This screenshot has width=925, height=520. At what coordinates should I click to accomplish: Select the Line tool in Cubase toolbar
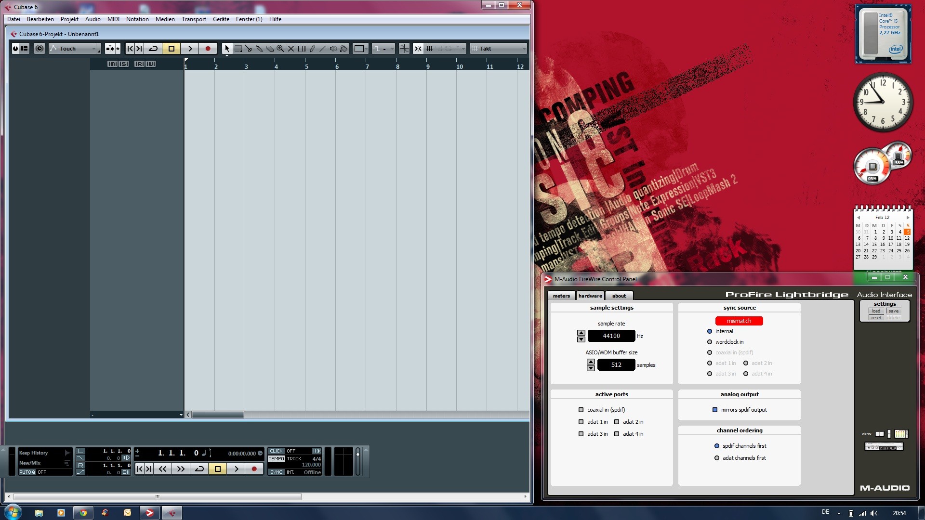click(x=323, y=49)
